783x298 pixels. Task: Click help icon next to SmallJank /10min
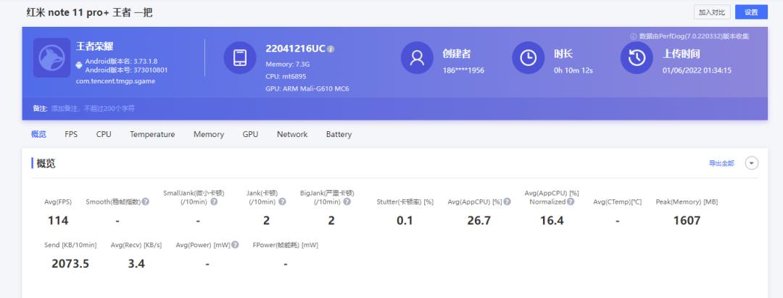coord(214,202)
